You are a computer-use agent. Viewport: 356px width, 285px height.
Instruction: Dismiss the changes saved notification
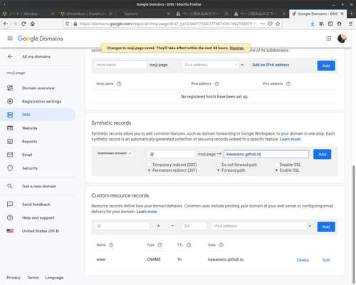tap(237, 48)
